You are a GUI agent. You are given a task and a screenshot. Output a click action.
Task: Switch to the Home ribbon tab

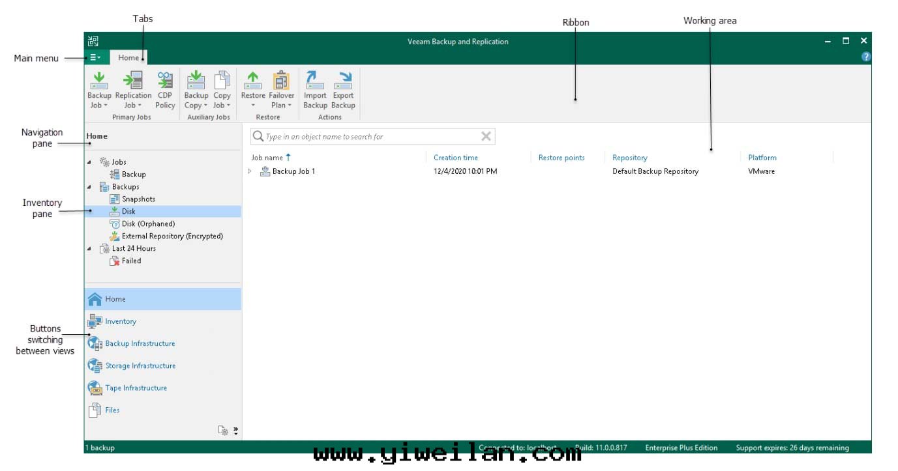pos(128,57)
